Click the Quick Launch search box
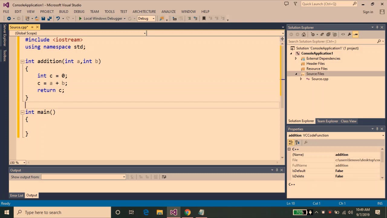The width and height of the screenshot is (387, 218). tap(329, 4)
